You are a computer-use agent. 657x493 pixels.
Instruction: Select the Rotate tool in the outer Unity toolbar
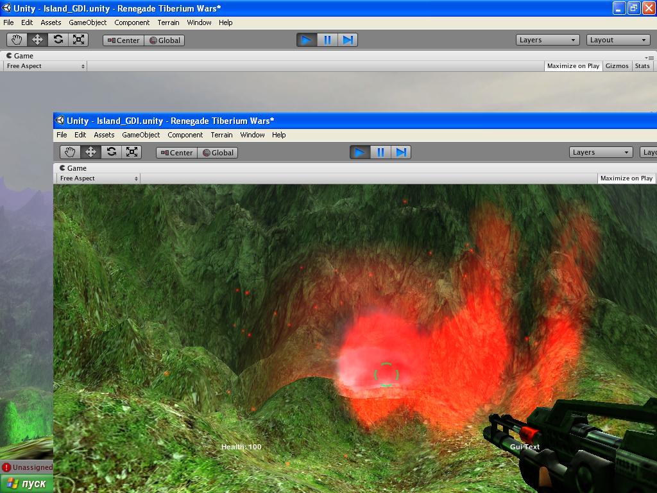[58, 40]
